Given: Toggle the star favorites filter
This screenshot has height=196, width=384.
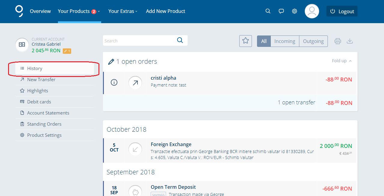Looking at the screenshot, I should pos(246,41).
